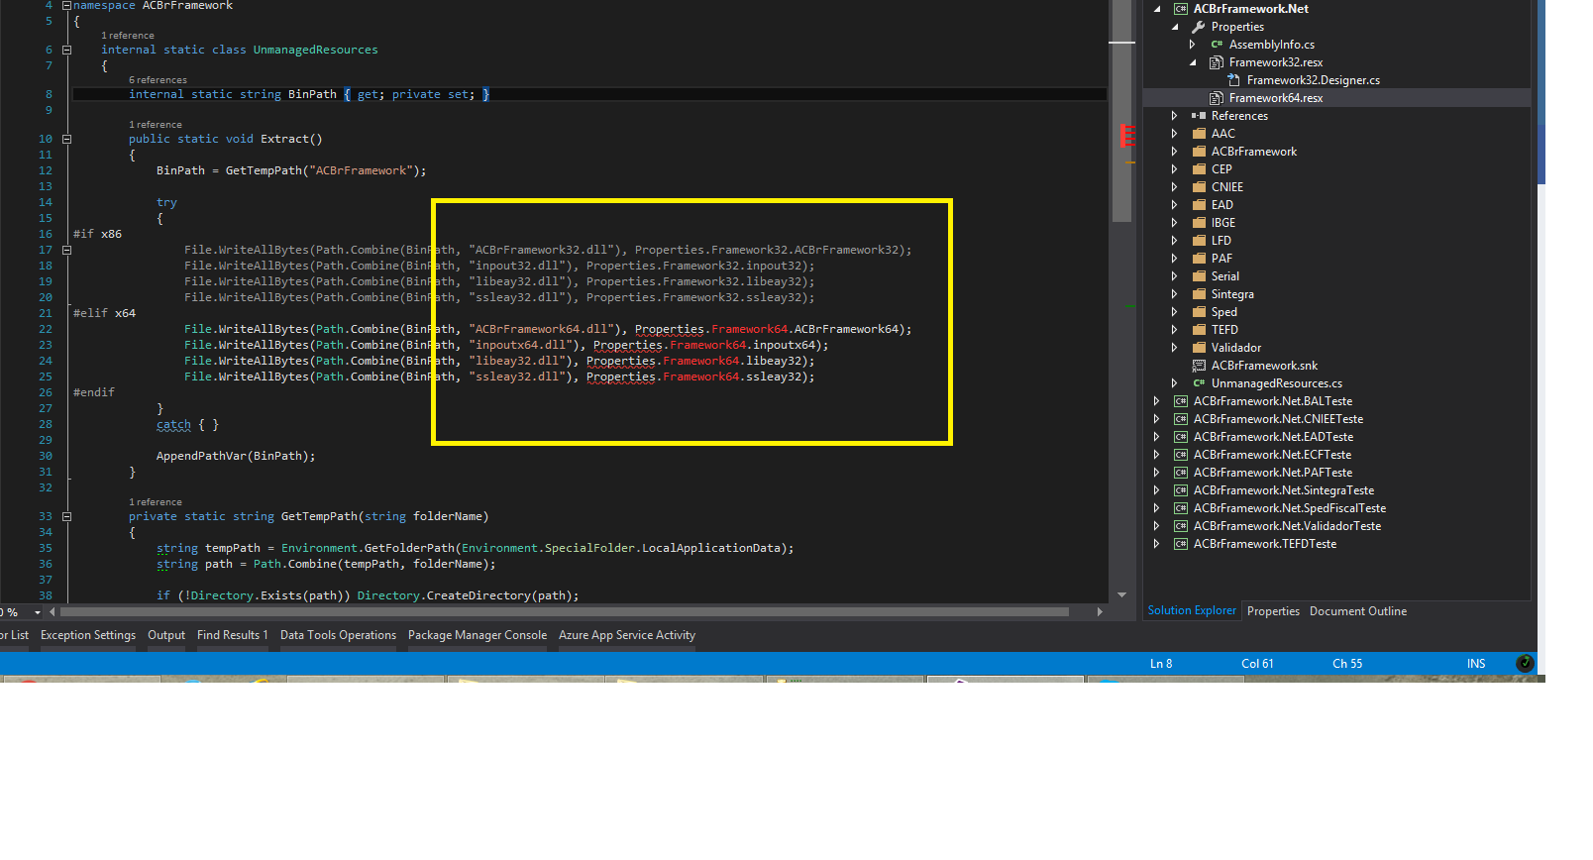This screenshot has width=1593, height=860.
Task: Click the Properties wrench icon
Action: click(x=1199, y=27)
